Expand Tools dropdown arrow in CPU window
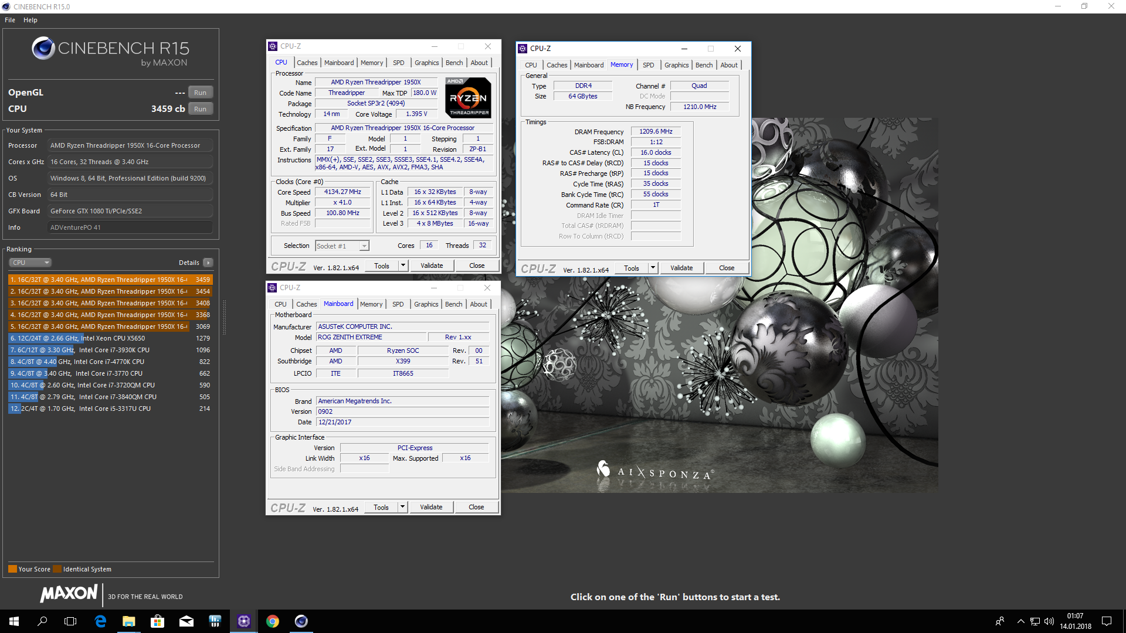The image size is (1126, 633). (x=403, y=266)
